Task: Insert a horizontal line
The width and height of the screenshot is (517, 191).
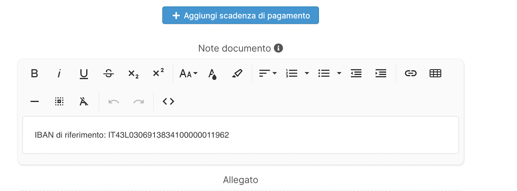Action: pyautogui.click(x=35, y=102)
